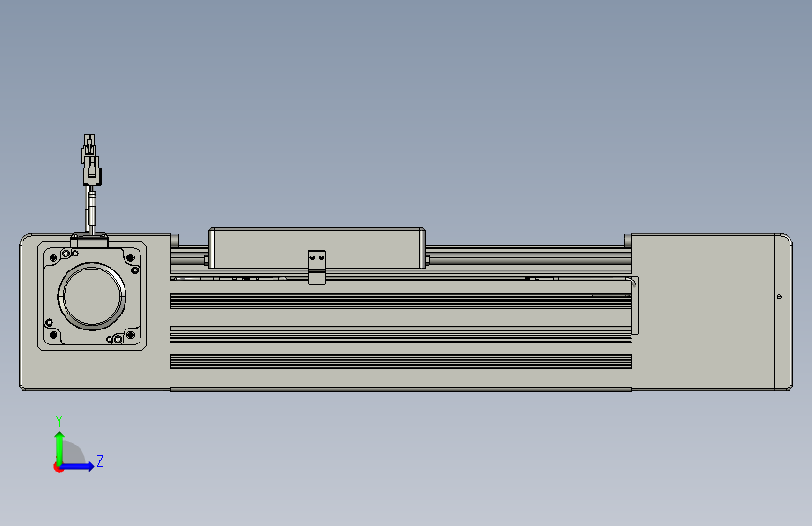Click the green Y axis arrow of triad
812x526 pixels.
tap(60, 447)
